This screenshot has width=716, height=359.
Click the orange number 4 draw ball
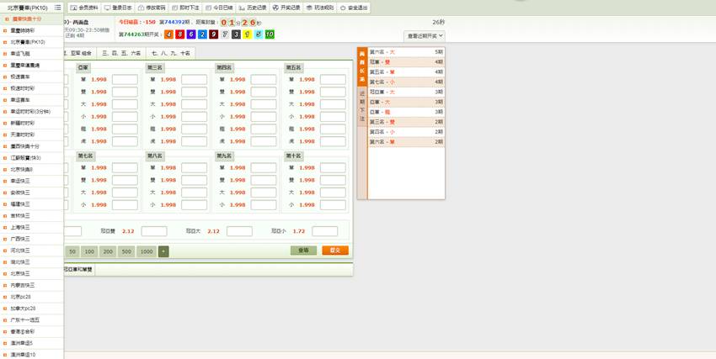pyautogui.click(x=169, y=34)
